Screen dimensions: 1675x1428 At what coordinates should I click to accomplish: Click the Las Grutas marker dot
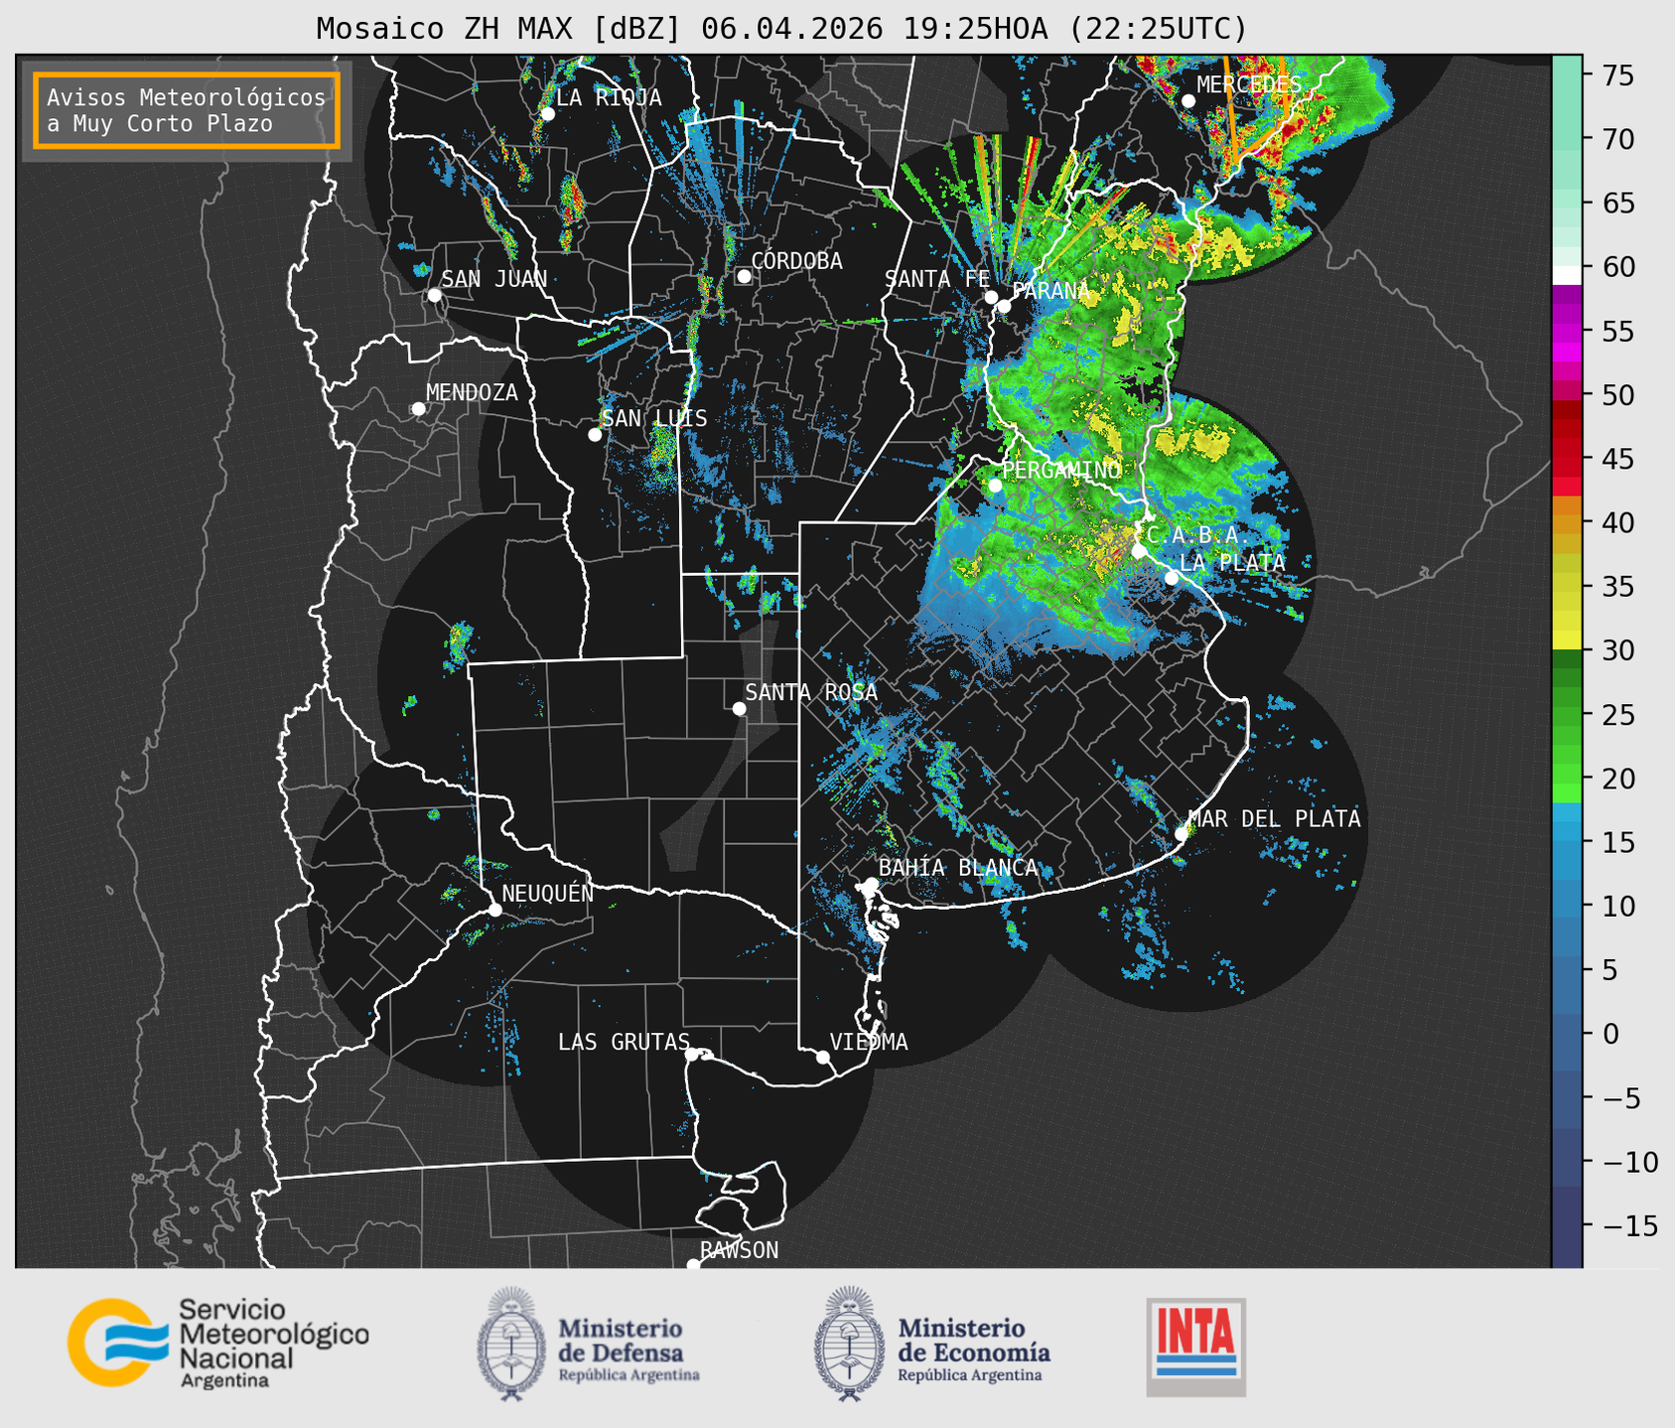pos(692,1054)
